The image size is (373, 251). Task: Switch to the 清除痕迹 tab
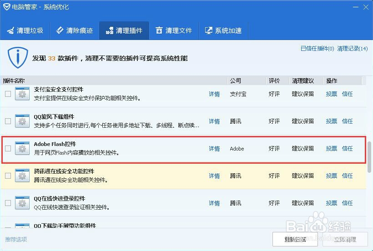[75, 30]
